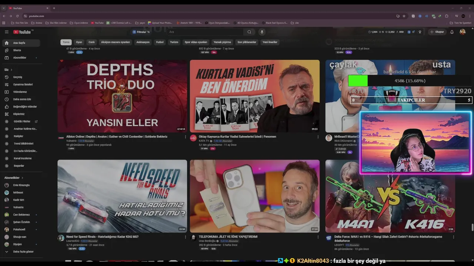Expand the Abonelikler section header
This screenshot has width=474, height=266.
[x=14, y=178]
